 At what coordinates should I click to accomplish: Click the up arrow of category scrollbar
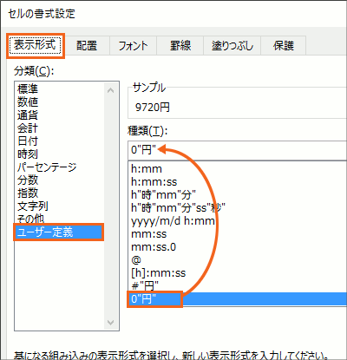110,90
